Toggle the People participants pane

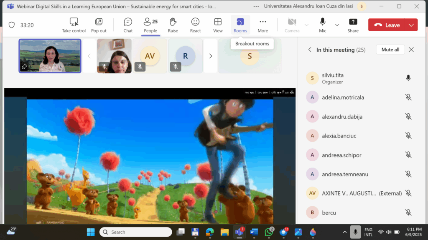click(150, 25)
